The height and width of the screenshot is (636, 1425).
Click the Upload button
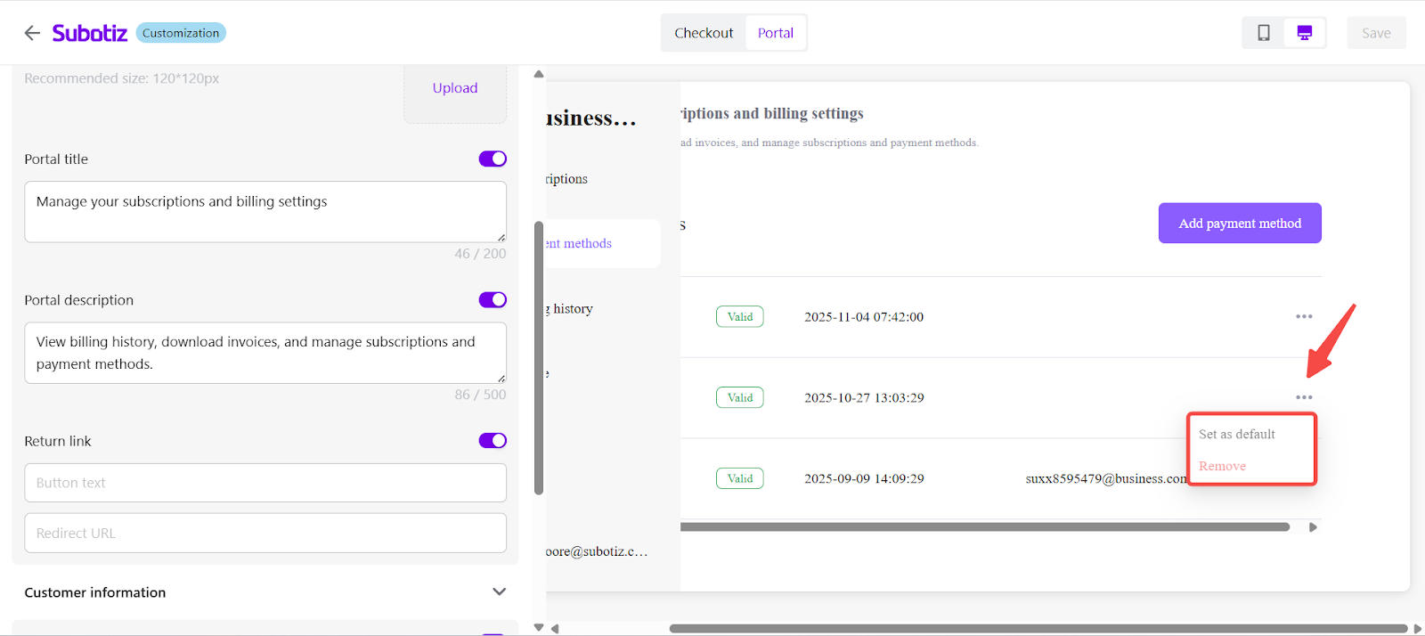(455, 88)
